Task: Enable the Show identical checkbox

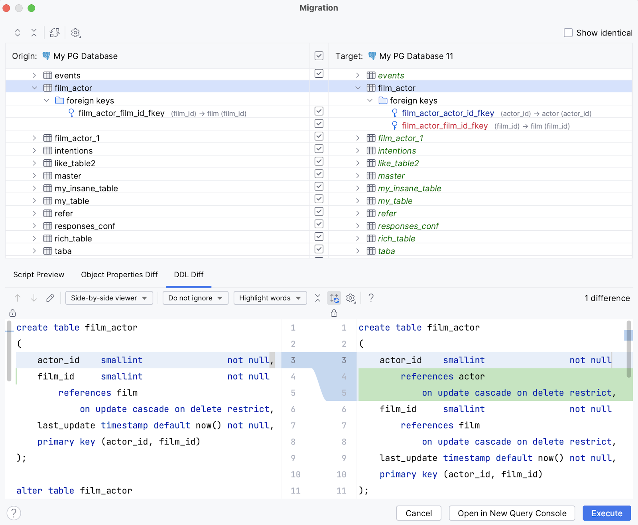Action: click(568, 33)
